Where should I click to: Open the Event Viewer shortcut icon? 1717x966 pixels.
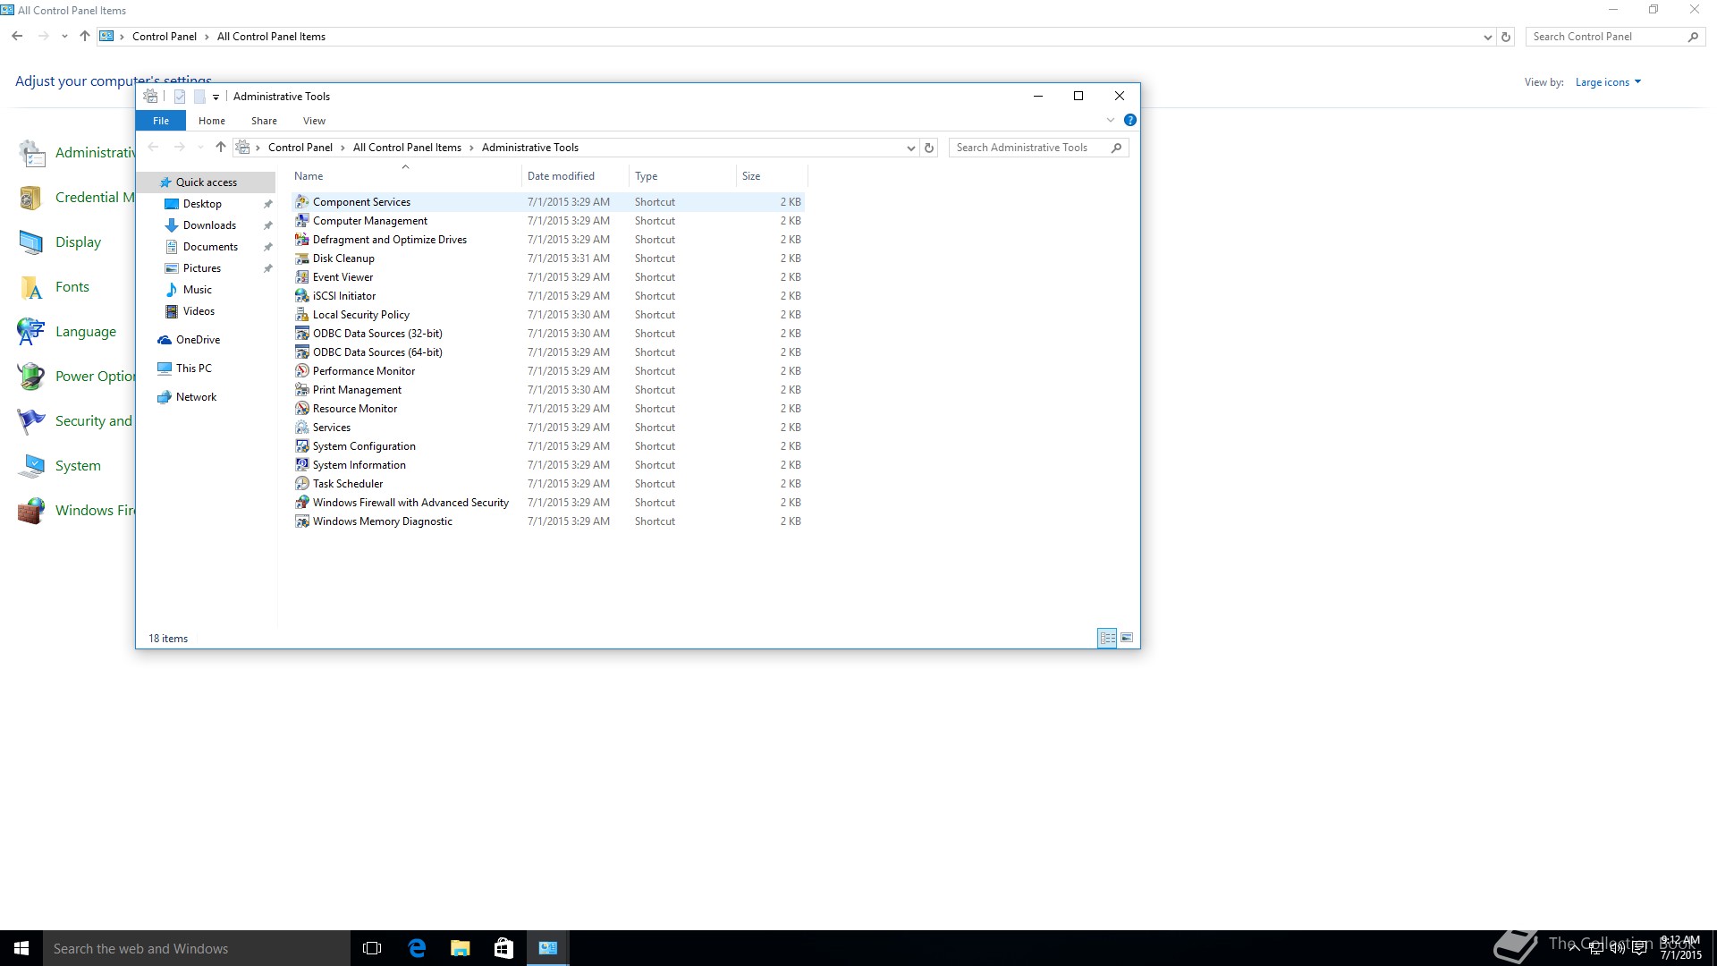pos(302,277)
